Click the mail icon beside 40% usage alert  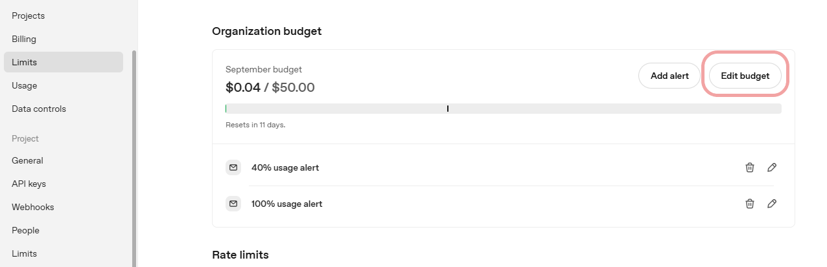233,167
